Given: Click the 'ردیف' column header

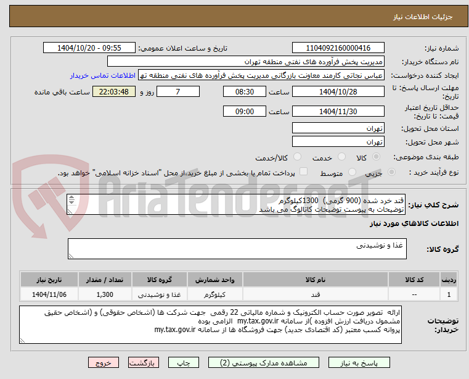Looking at the screenshot, I should (x=449, y=280).
